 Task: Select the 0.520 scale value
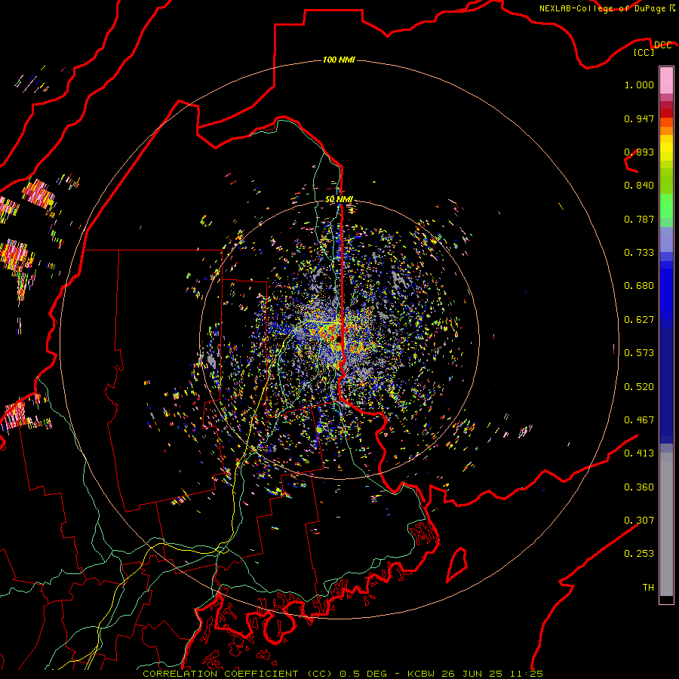(639, 387)
